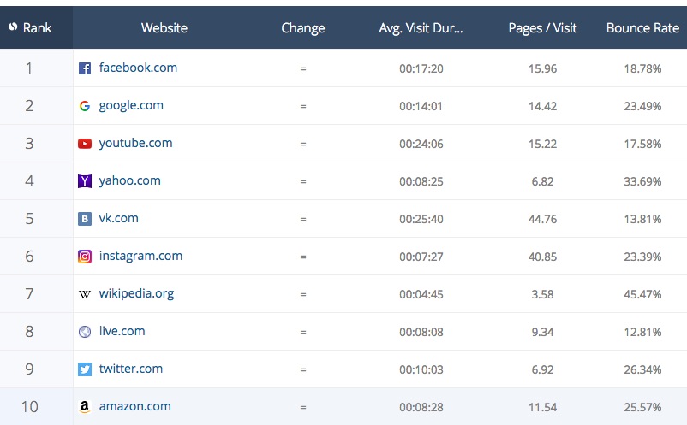Sort by Avg. Visit Duration header

click(x=421, y=28)
